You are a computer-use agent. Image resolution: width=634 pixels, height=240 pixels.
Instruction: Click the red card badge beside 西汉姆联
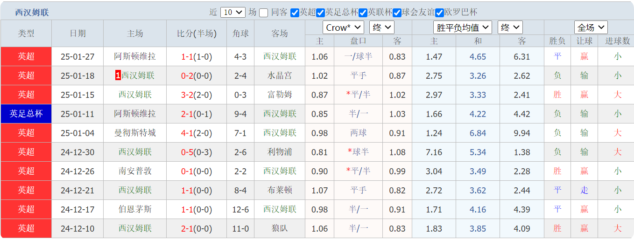tap(118, 75)
